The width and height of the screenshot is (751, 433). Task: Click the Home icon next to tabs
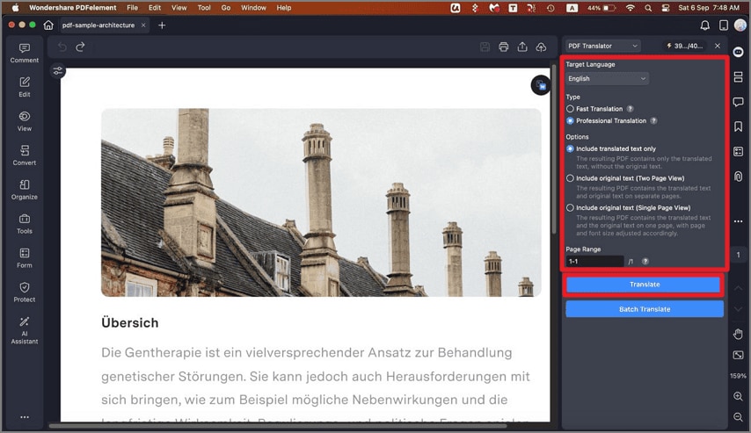(x=48, y=25)
